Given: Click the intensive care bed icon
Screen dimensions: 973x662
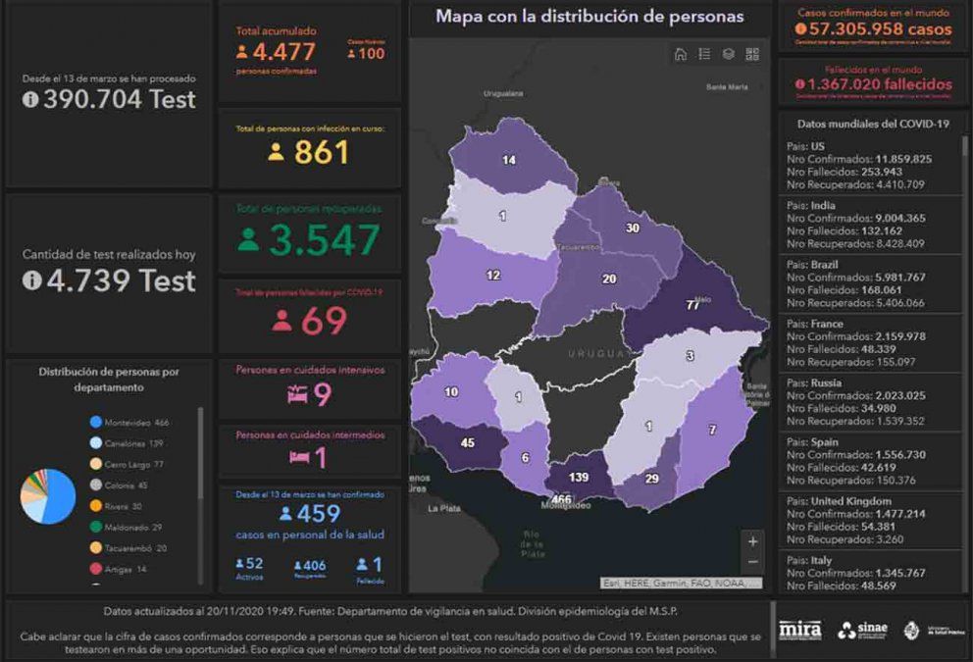Looking at the screenshot, I should coord(297,395).
